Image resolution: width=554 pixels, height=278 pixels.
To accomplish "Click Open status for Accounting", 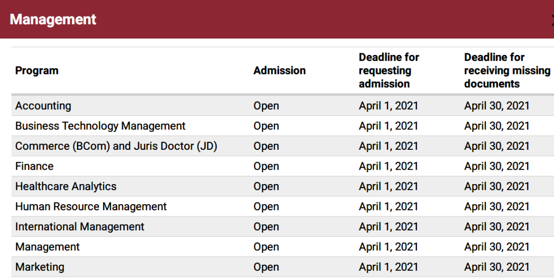I will pyautogui.click(x=266, y=106).
